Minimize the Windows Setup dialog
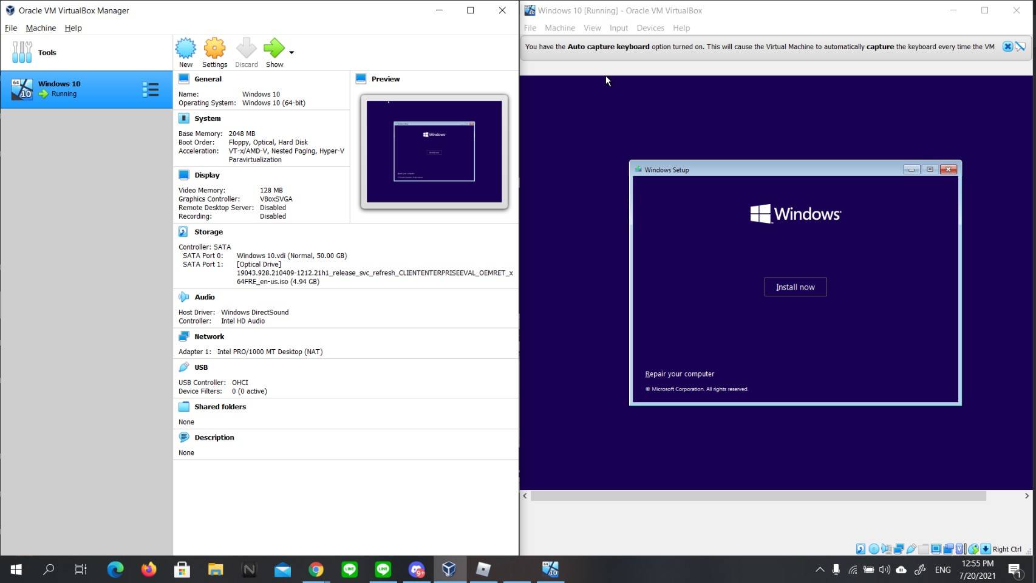Viewport: 1036px width, 583px height. [x=912, y=169]
